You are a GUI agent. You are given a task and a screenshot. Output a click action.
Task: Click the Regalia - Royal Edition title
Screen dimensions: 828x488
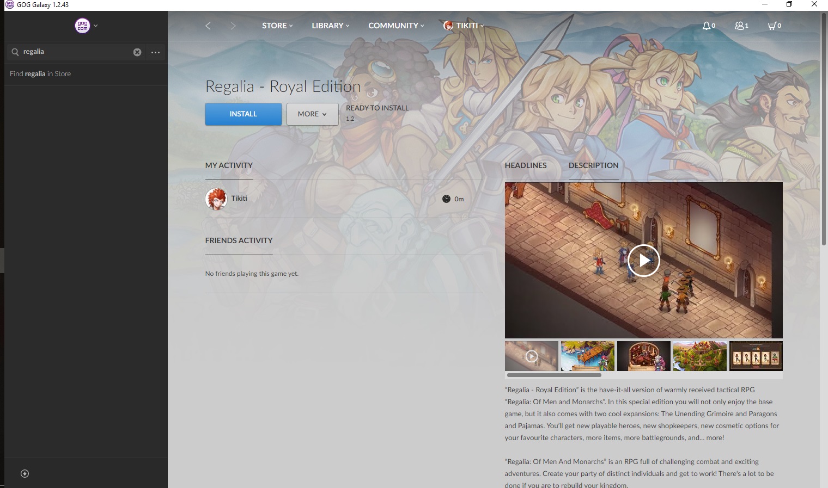(x=283, y=87)
